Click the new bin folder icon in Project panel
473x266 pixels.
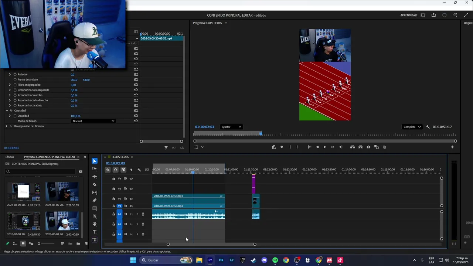[x=78, y=243]
